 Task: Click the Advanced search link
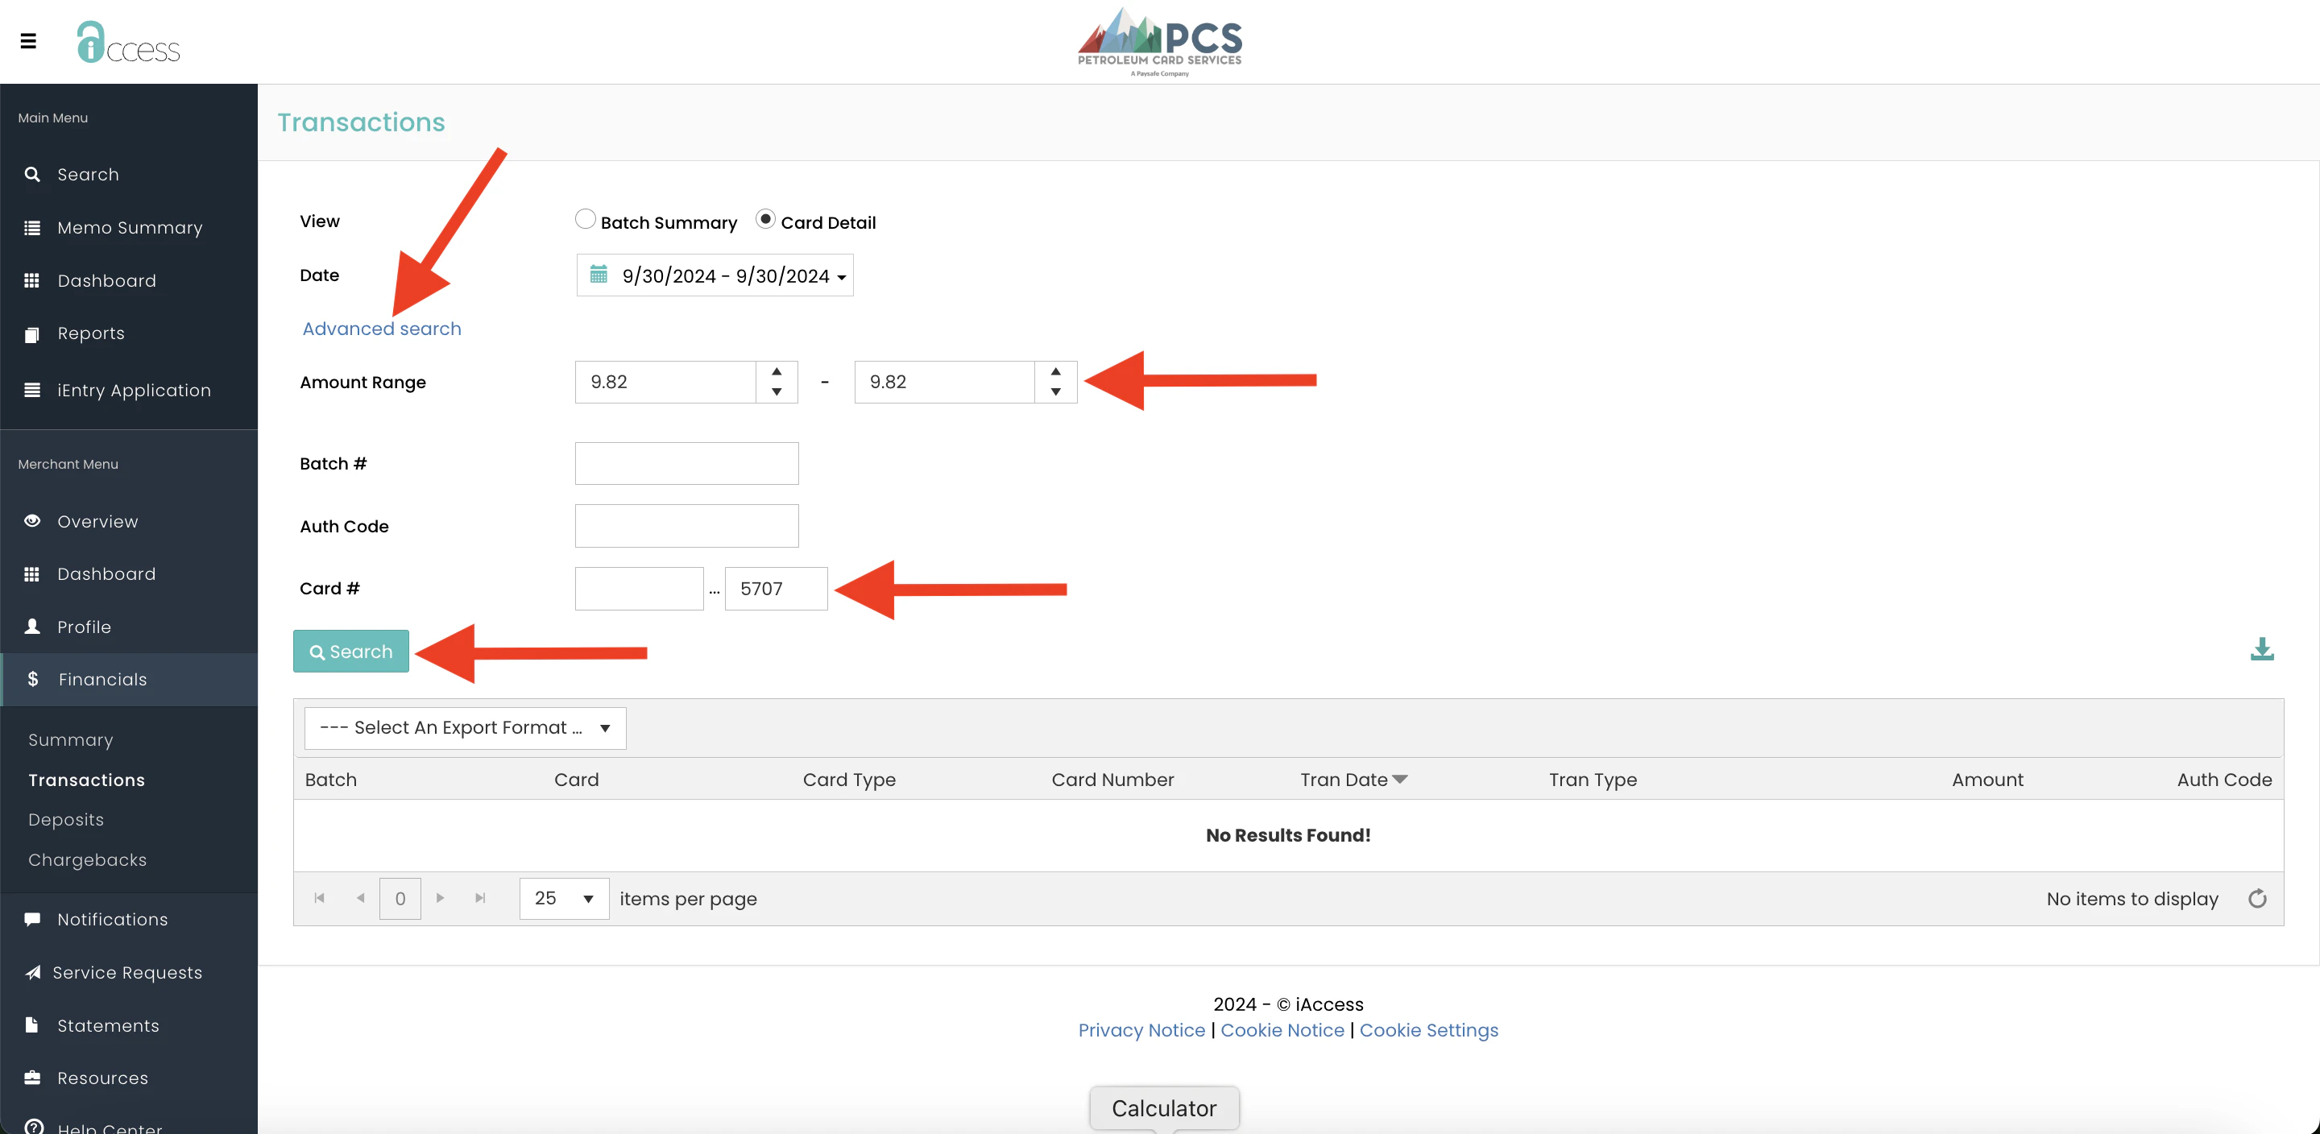click(382, 329)
